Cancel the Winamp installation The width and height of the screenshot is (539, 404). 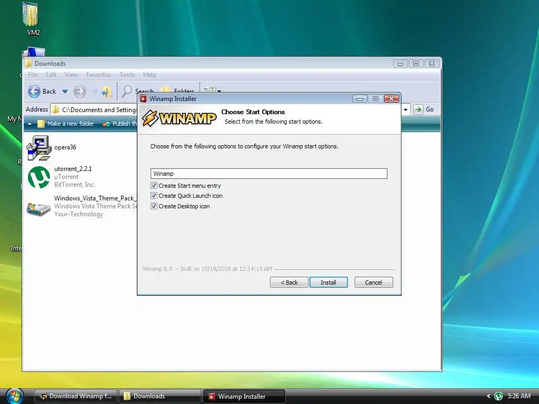point(373,282)
